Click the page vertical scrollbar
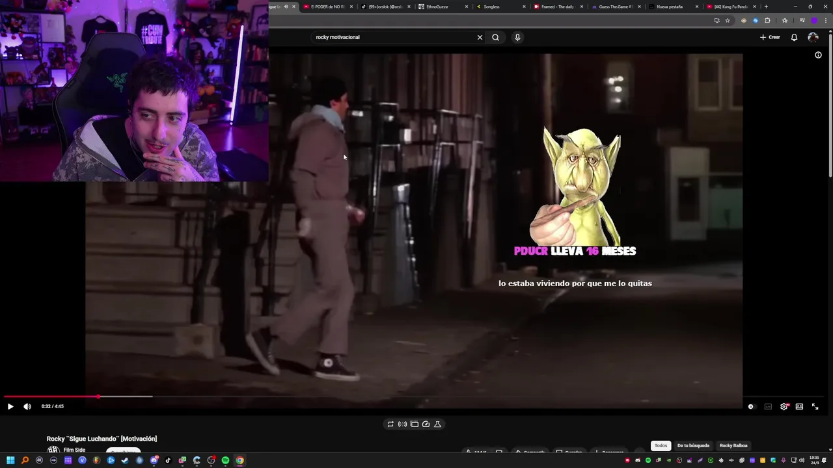The height and width of the screenshot is (468, 833). click(x=830, y=104)
